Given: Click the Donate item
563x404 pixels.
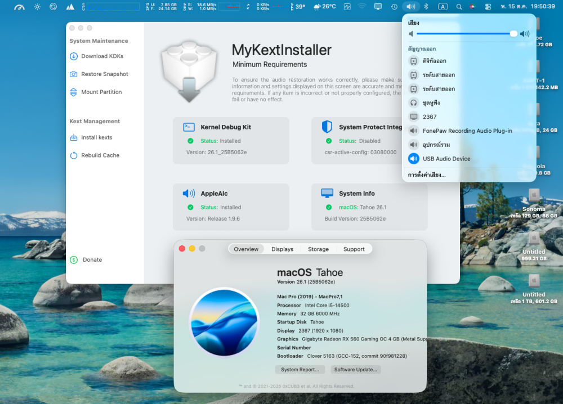Looking at the screenshot, I should point(86,259).
